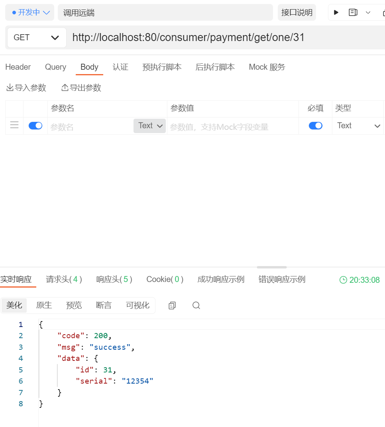
Task: Open the 认证 tab
Action: pos(120,67)
